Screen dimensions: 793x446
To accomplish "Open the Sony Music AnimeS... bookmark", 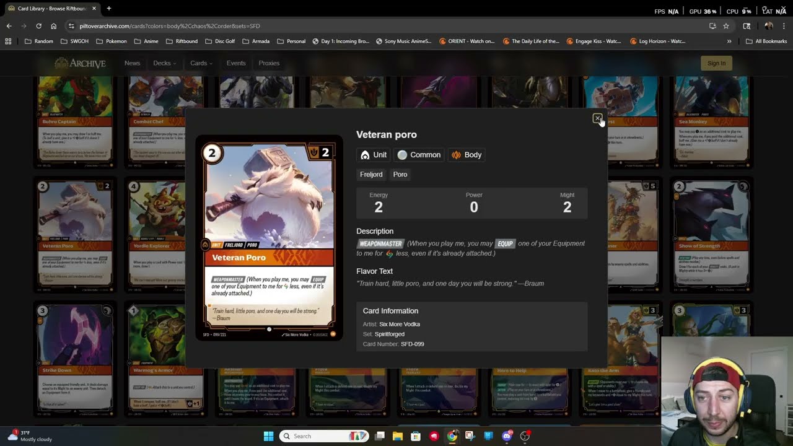I will click(x=404, y=42).
